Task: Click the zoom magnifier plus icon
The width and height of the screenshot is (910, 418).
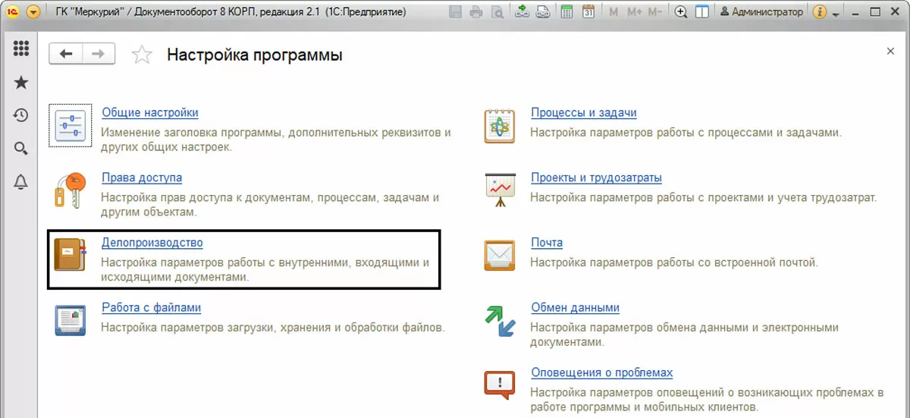Action: click(x=681, y=12)
